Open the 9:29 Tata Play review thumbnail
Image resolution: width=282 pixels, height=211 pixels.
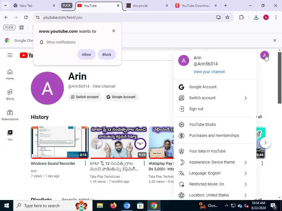click(118, 143)
